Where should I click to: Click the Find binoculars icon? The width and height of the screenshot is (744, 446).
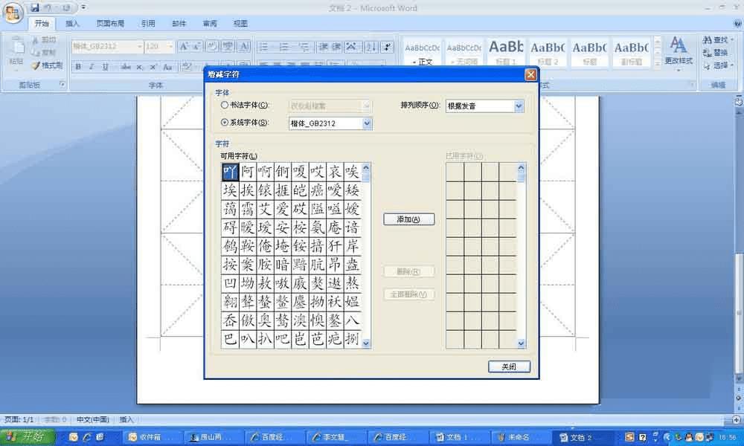pos(708,40)
